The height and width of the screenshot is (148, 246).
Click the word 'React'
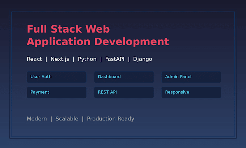click(34, 59)
